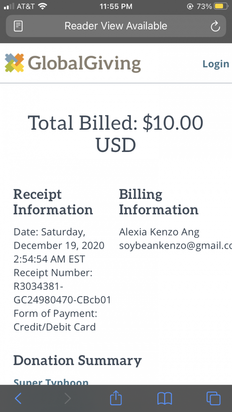Screen dimensions: 232x412
Task: Go back using the back arrow
Action: tap(18, 398)
